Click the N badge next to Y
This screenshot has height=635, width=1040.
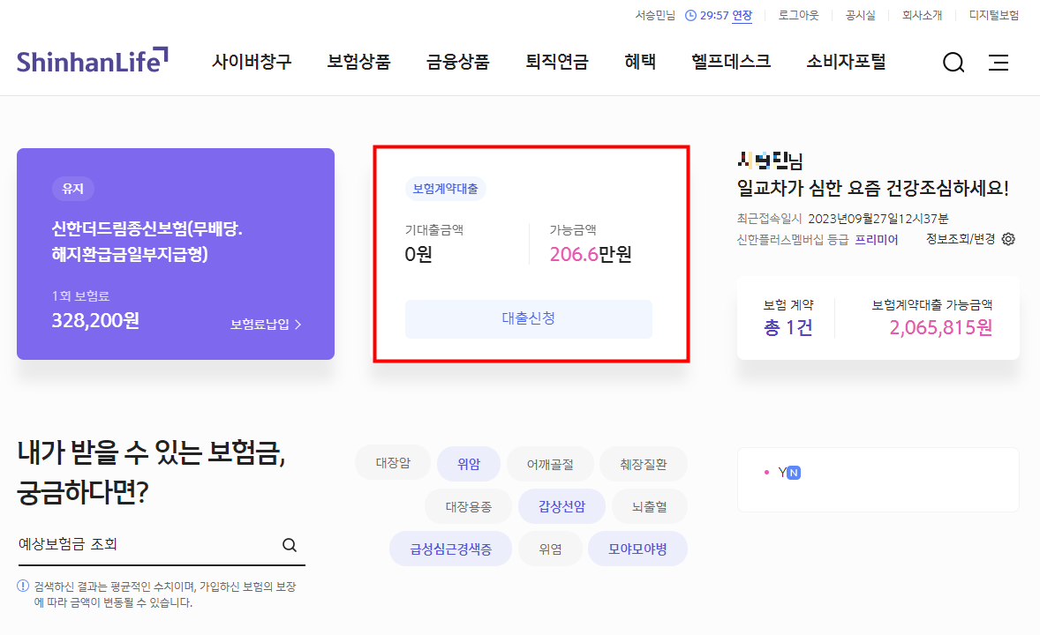794,473
